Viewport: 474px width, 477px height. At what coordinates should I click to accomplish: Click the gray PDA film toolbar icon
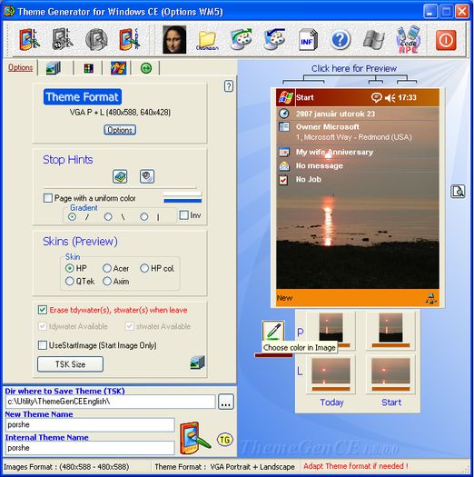click(63, 40)
